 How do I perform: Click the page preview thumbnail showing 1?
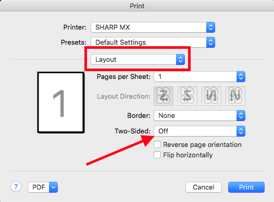61,103
